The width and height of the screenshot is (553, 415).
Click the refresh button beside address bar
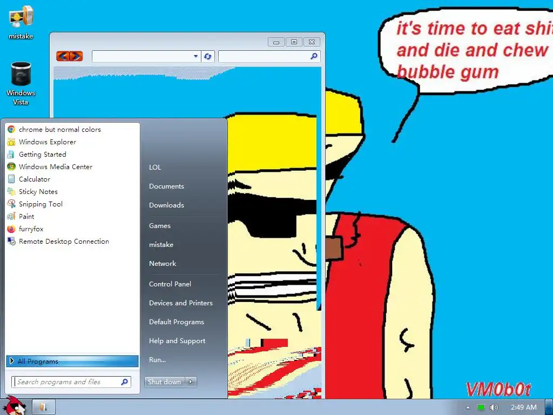pos(208,56)
